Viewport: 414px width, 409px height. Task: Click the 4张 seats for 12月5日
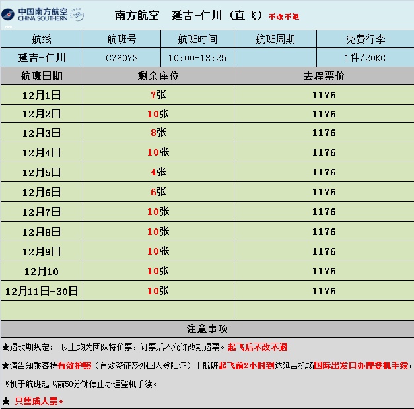point(158,172)
